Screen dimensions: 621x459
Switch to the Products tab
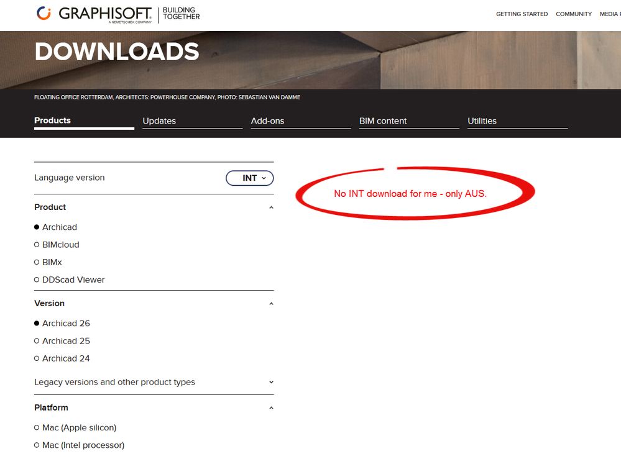84,121
